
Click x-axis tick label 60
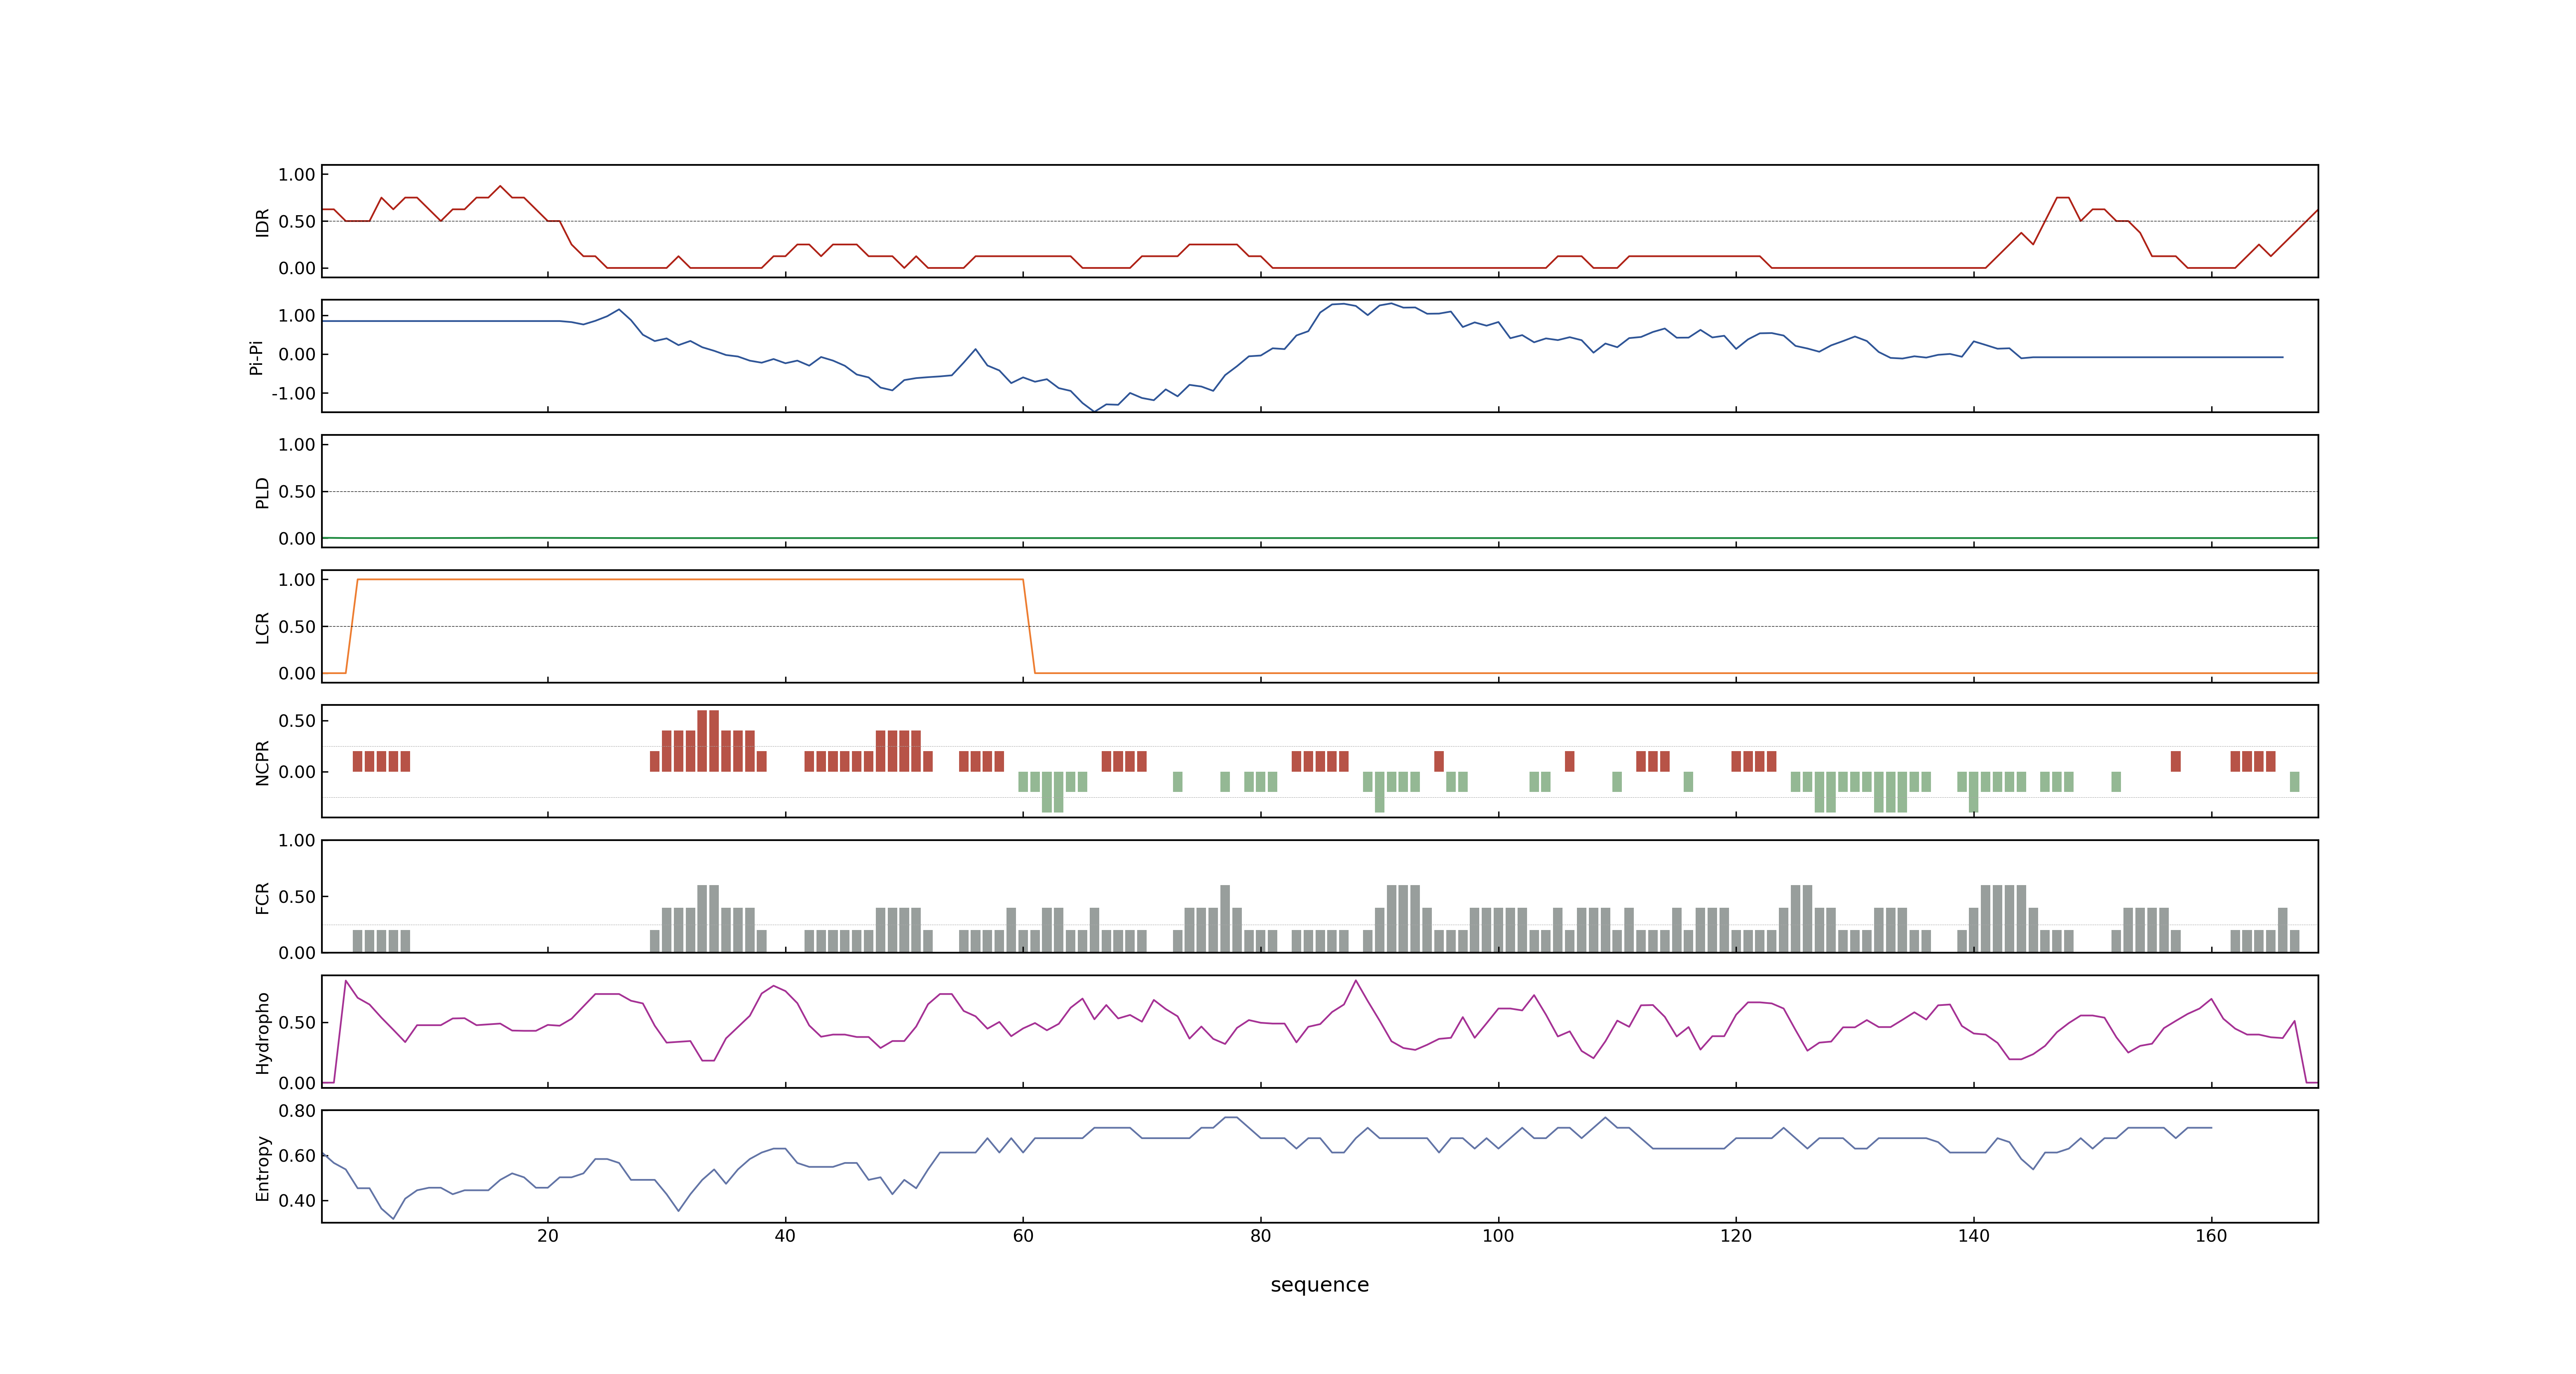coord(1023,1236)
